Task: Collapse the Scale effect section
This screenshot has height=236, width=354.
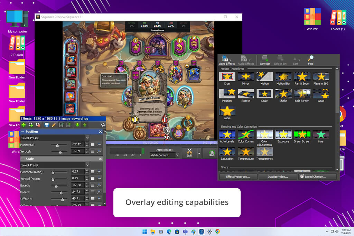Action: point(22,159)
